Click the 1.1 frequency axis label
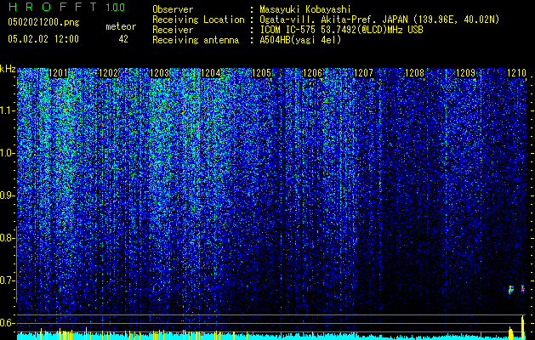The height and width of the screenshot is (340, 535). (7, 110)
